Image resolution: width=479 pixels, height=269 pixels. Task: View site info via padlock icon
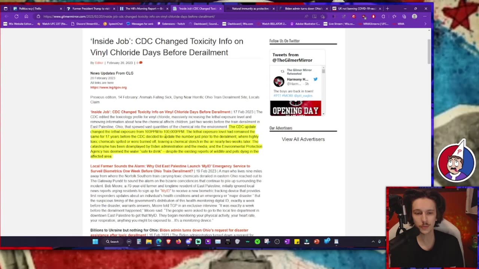coord(38,16)
